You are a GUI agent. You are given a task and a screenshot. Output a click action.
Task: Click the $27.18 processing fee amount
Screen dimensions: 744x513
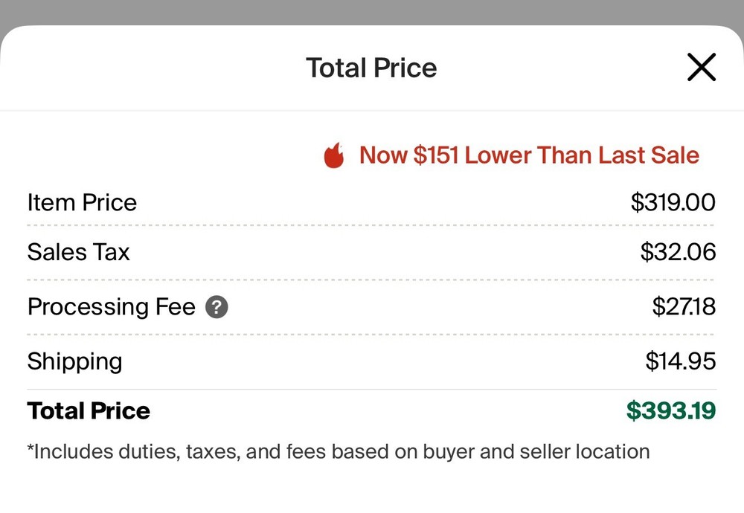(x=683, y=306)
